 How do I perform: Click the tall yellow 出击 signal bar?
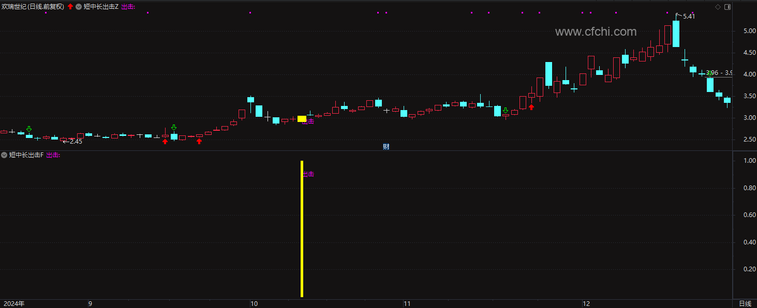[302, 229]
